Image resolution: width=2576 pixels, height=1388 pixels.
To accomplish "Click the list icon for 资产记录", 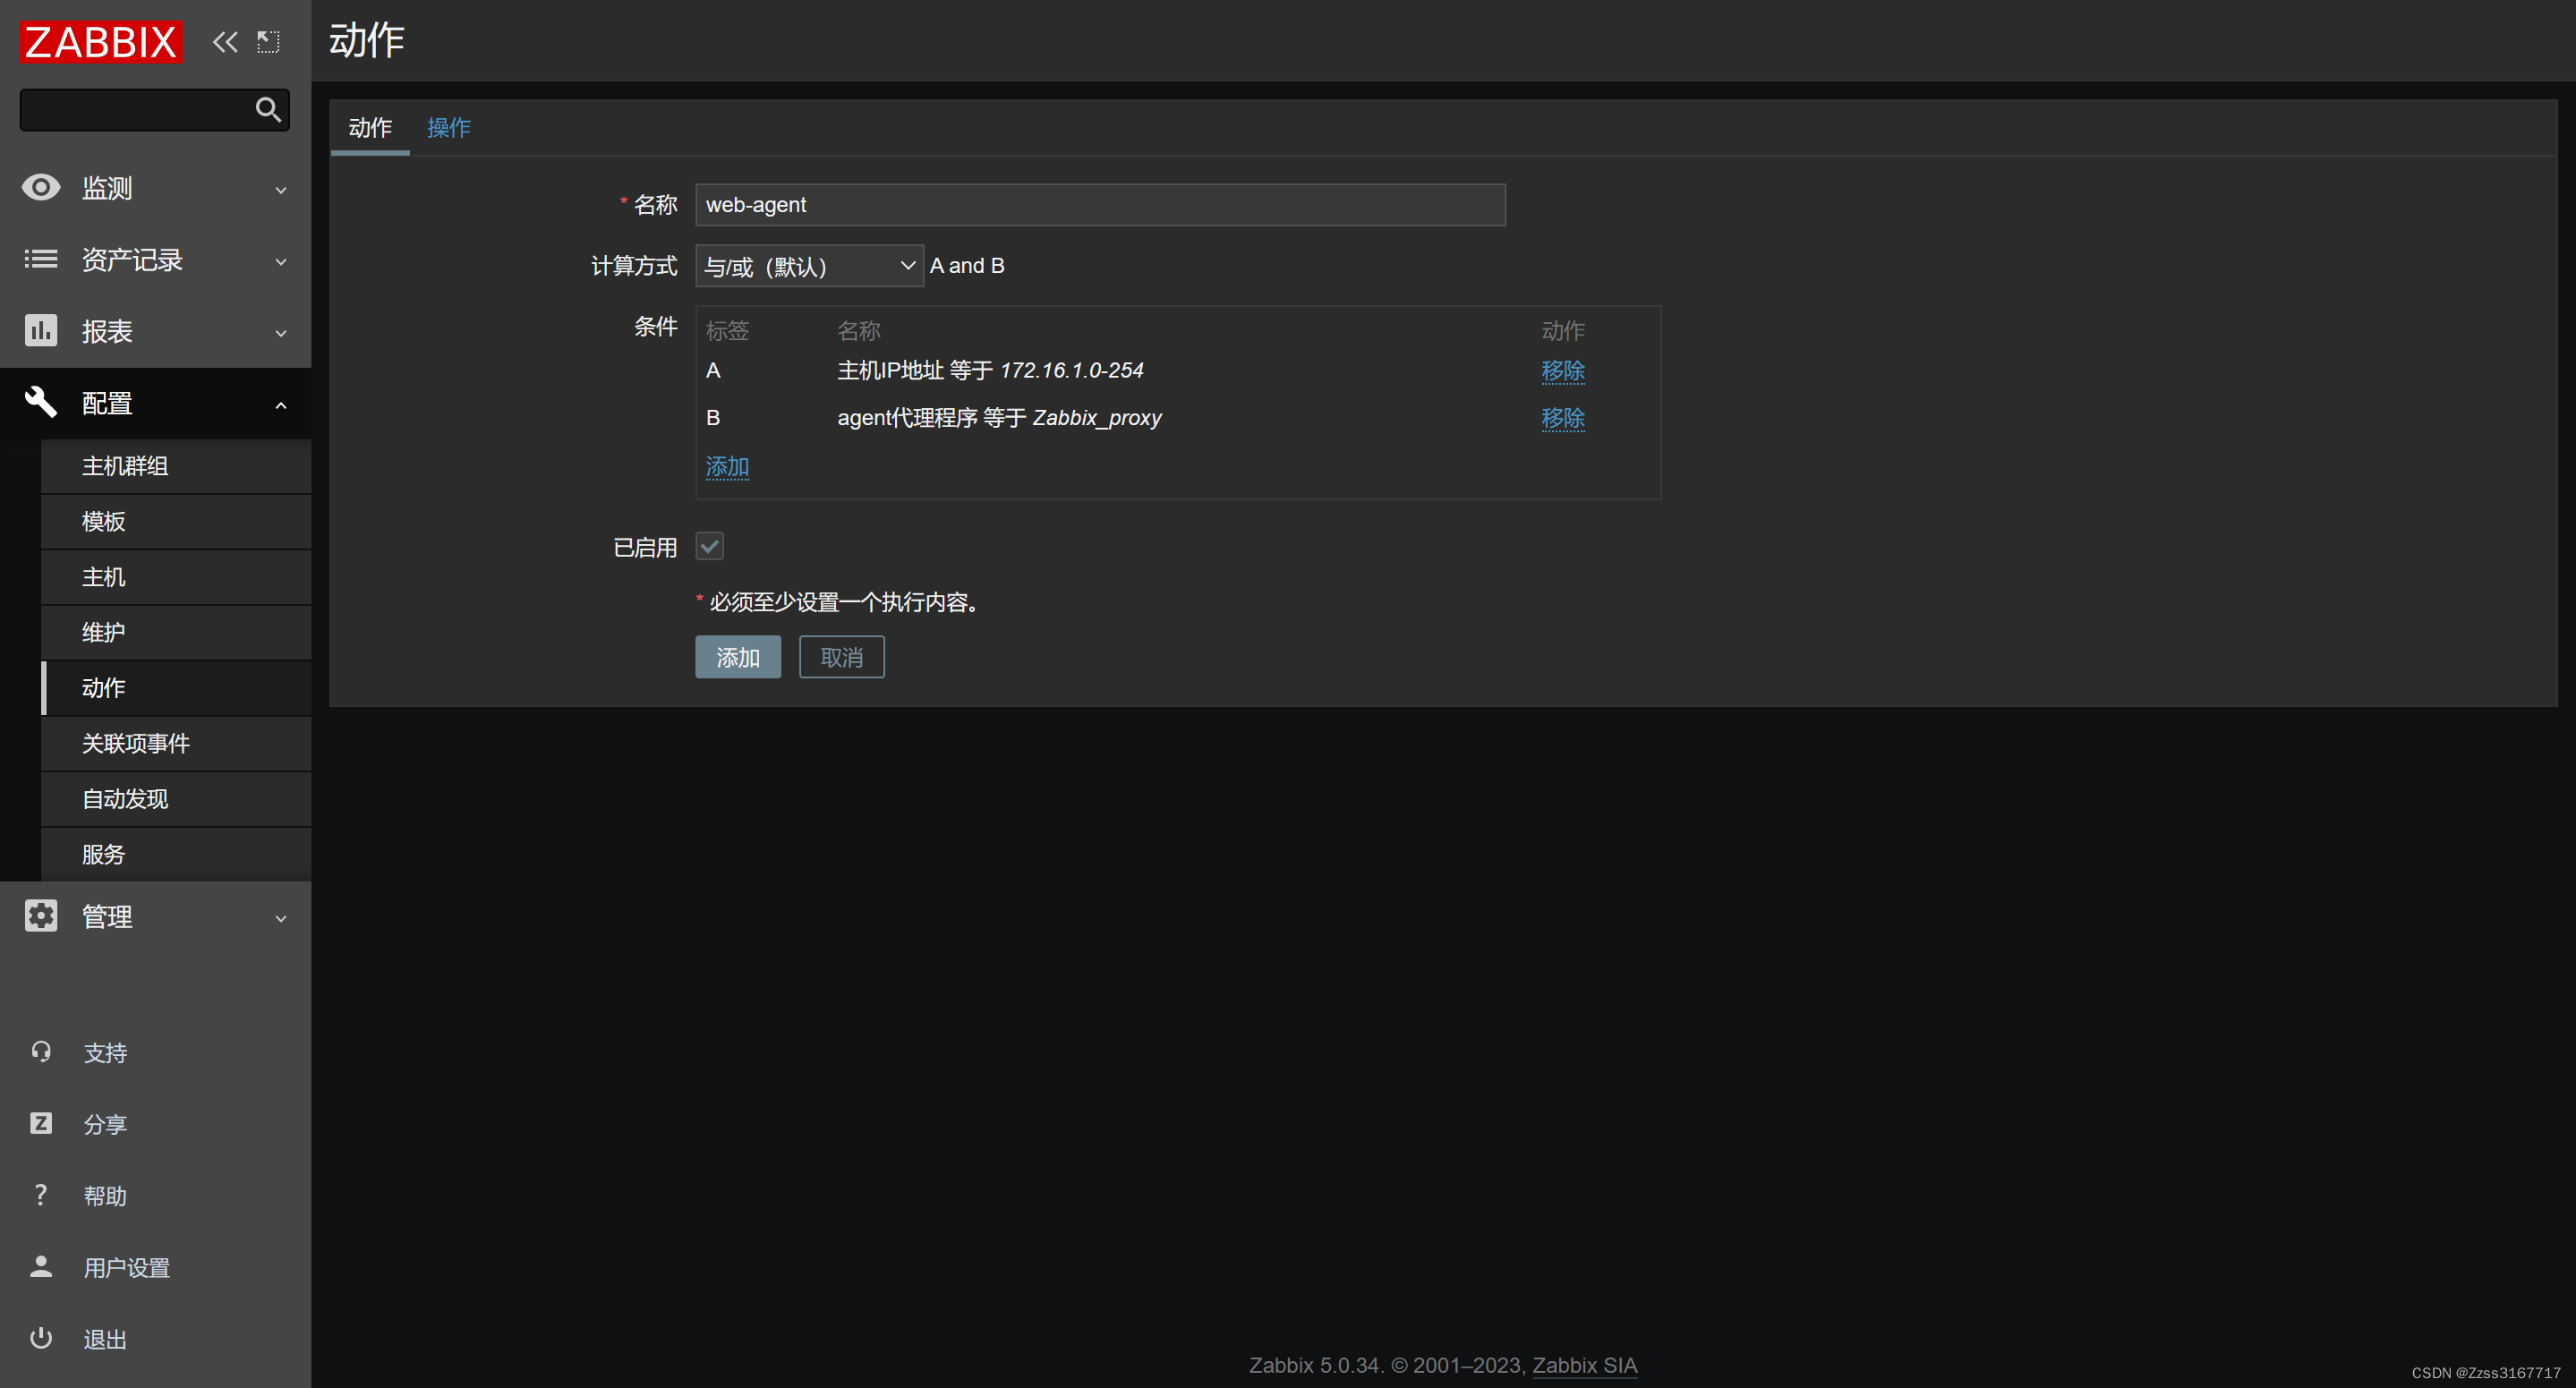I will pos(41,260).
